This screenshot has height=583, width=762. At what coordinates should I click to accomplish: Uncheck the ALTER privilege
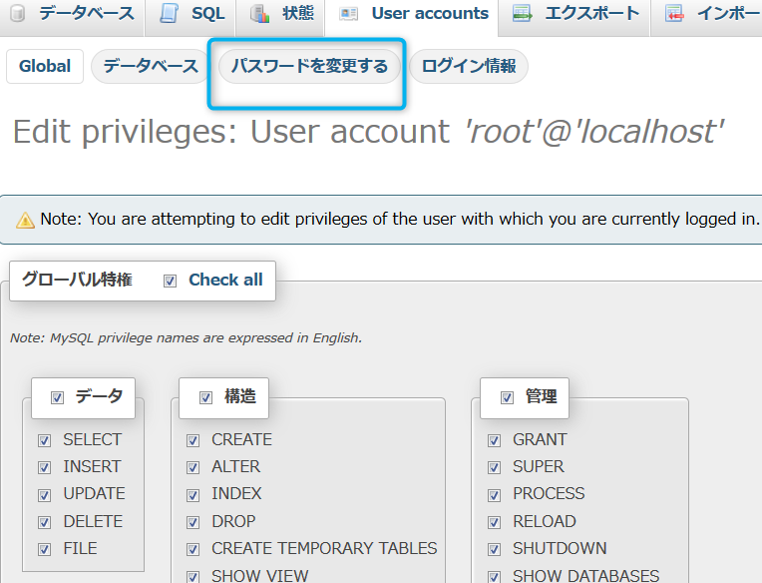[192, 468]
